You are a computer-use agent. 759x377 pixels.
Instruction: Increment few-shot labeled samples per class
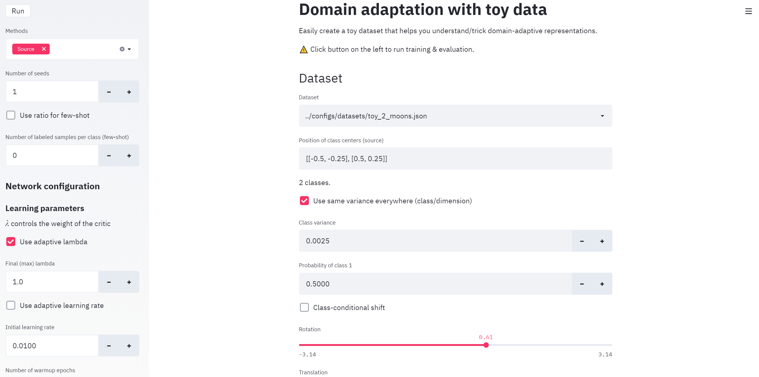click(x=129, y=155)
